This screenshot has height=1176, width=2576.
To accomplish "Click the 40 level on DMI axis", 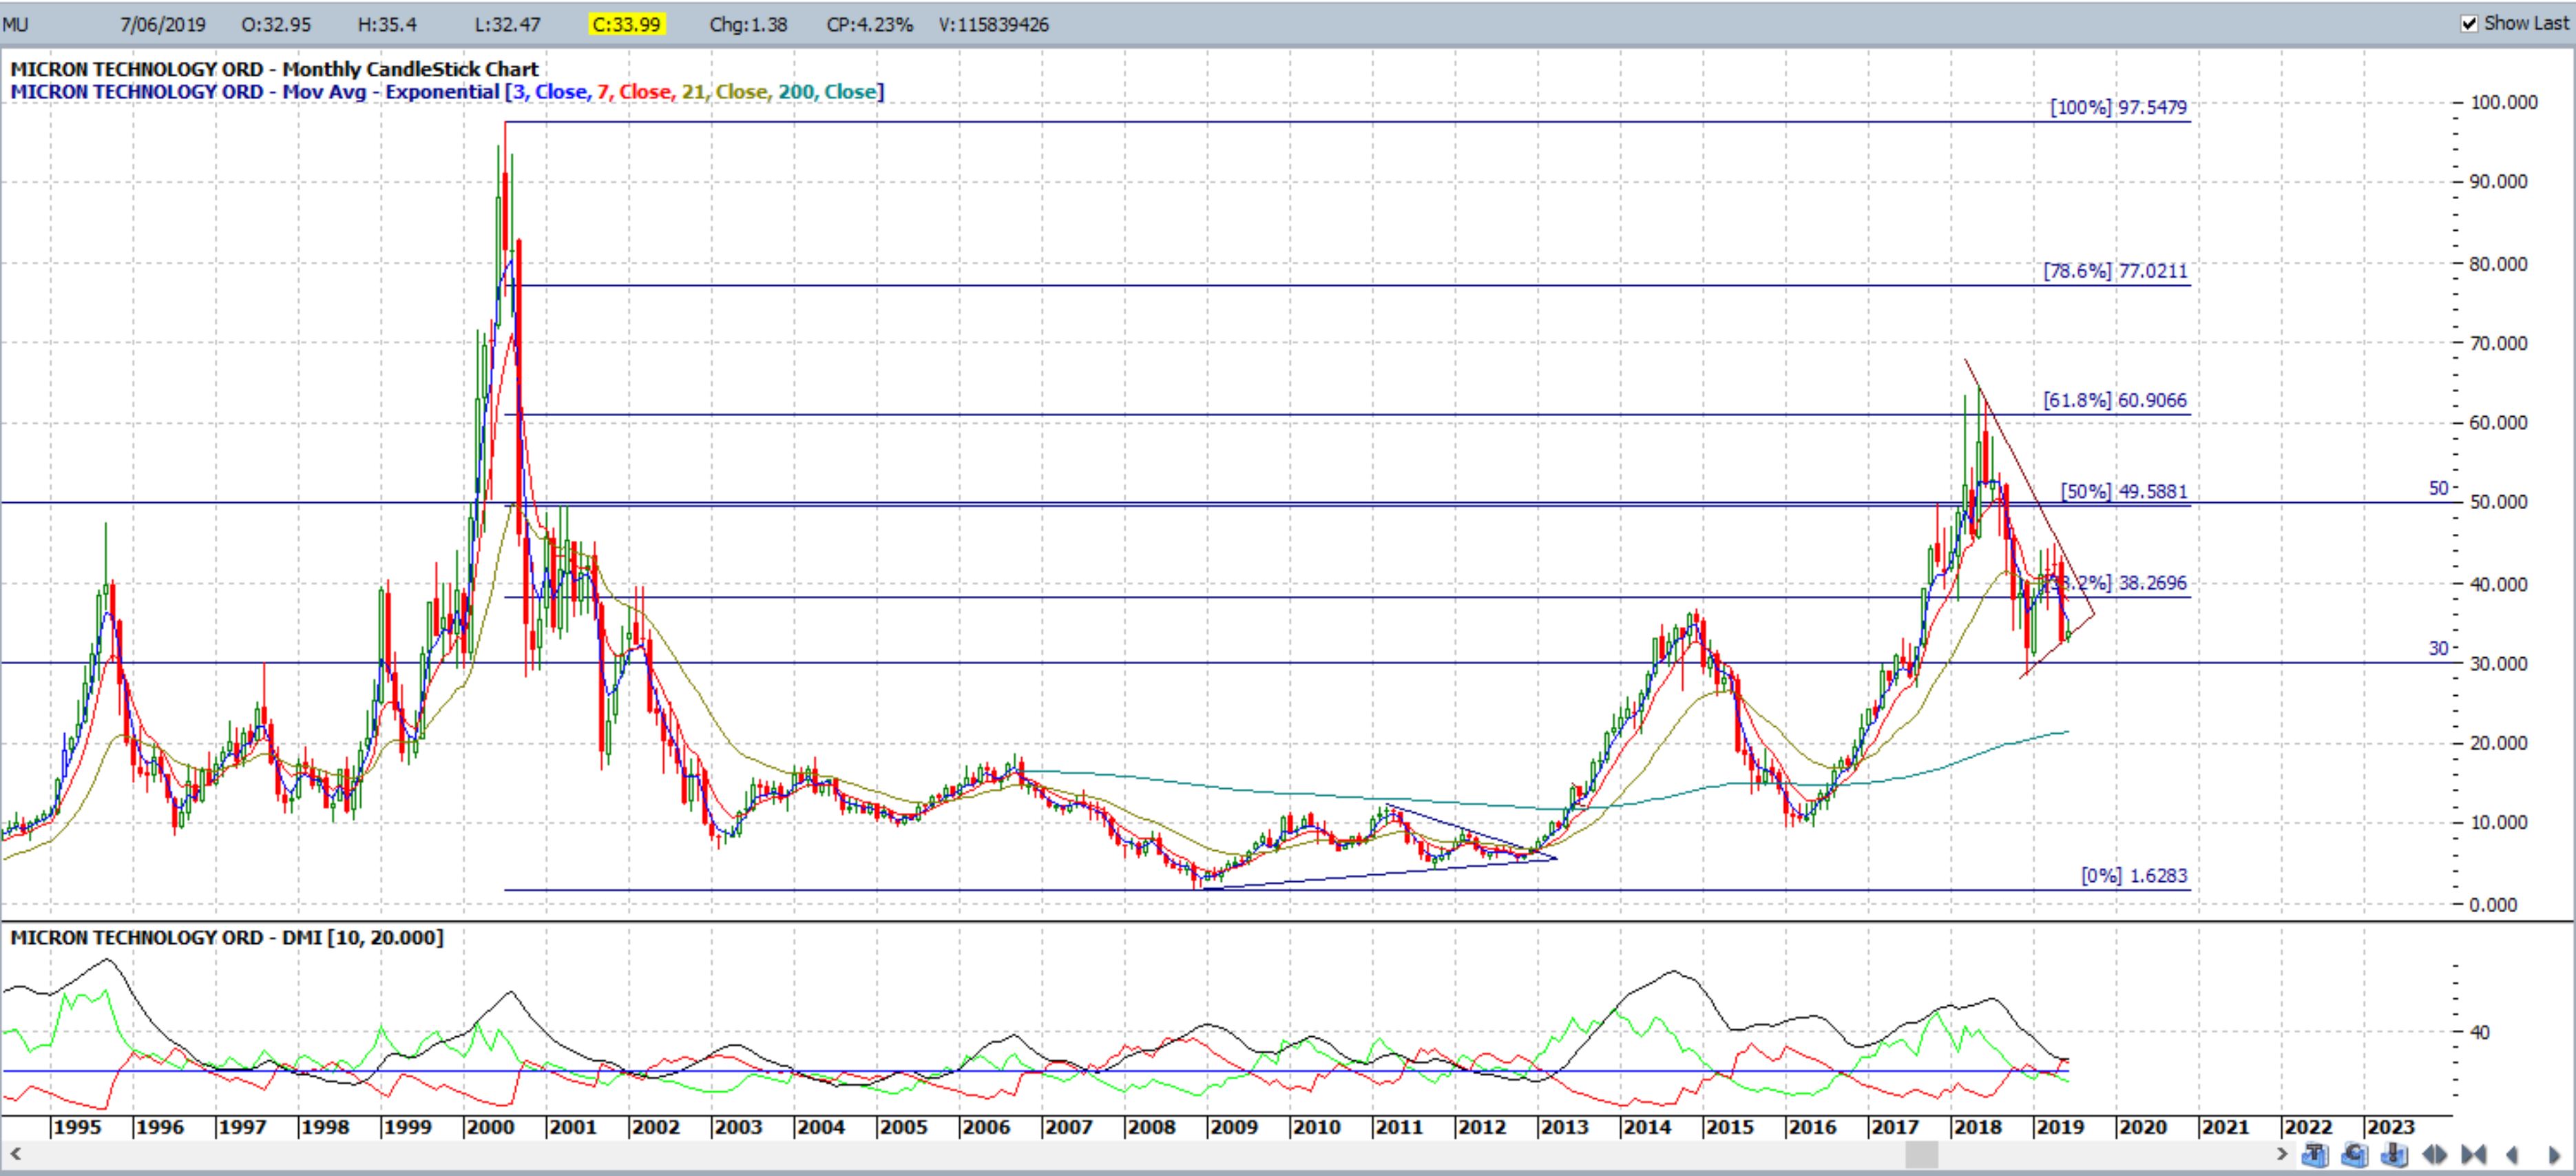I will pos(2480,1032).
